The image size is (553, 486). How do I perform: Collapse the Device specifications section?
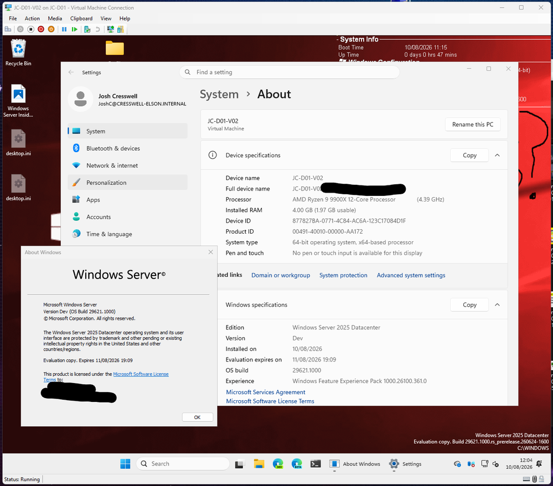coord(497,155)
